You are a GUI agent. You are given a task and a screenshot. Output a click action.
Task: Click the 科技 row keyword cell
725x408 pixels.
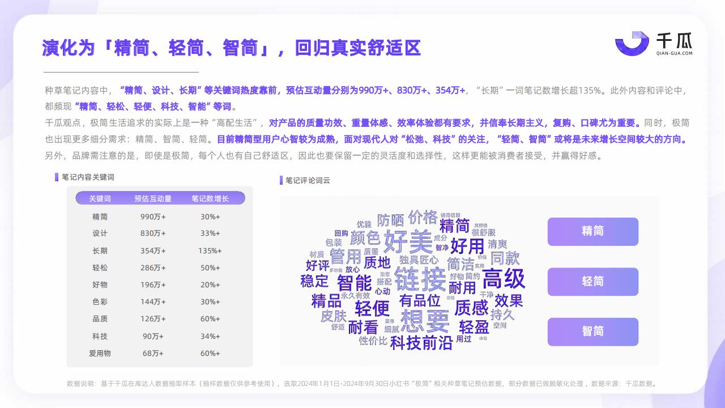tap(100, 336)
